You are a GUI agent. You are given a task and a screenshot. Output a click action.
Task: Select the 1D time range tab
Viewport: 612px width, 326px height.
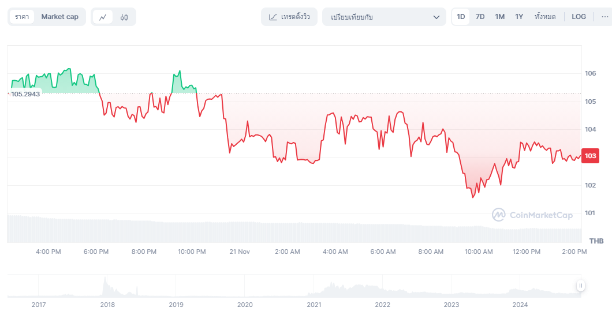(461, 17)
